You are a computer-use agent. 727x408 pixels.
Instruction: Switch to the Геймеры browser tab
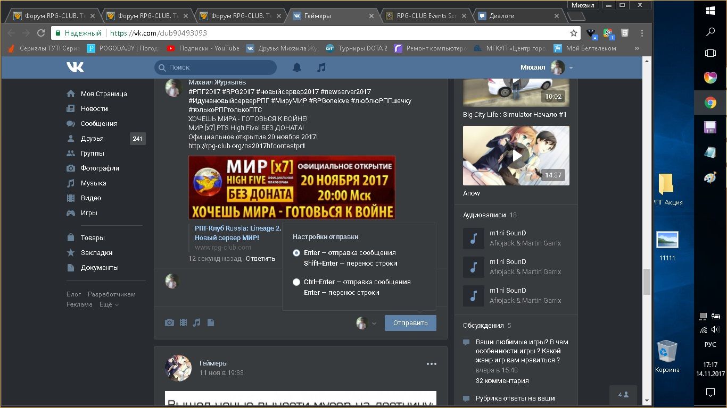333,16
